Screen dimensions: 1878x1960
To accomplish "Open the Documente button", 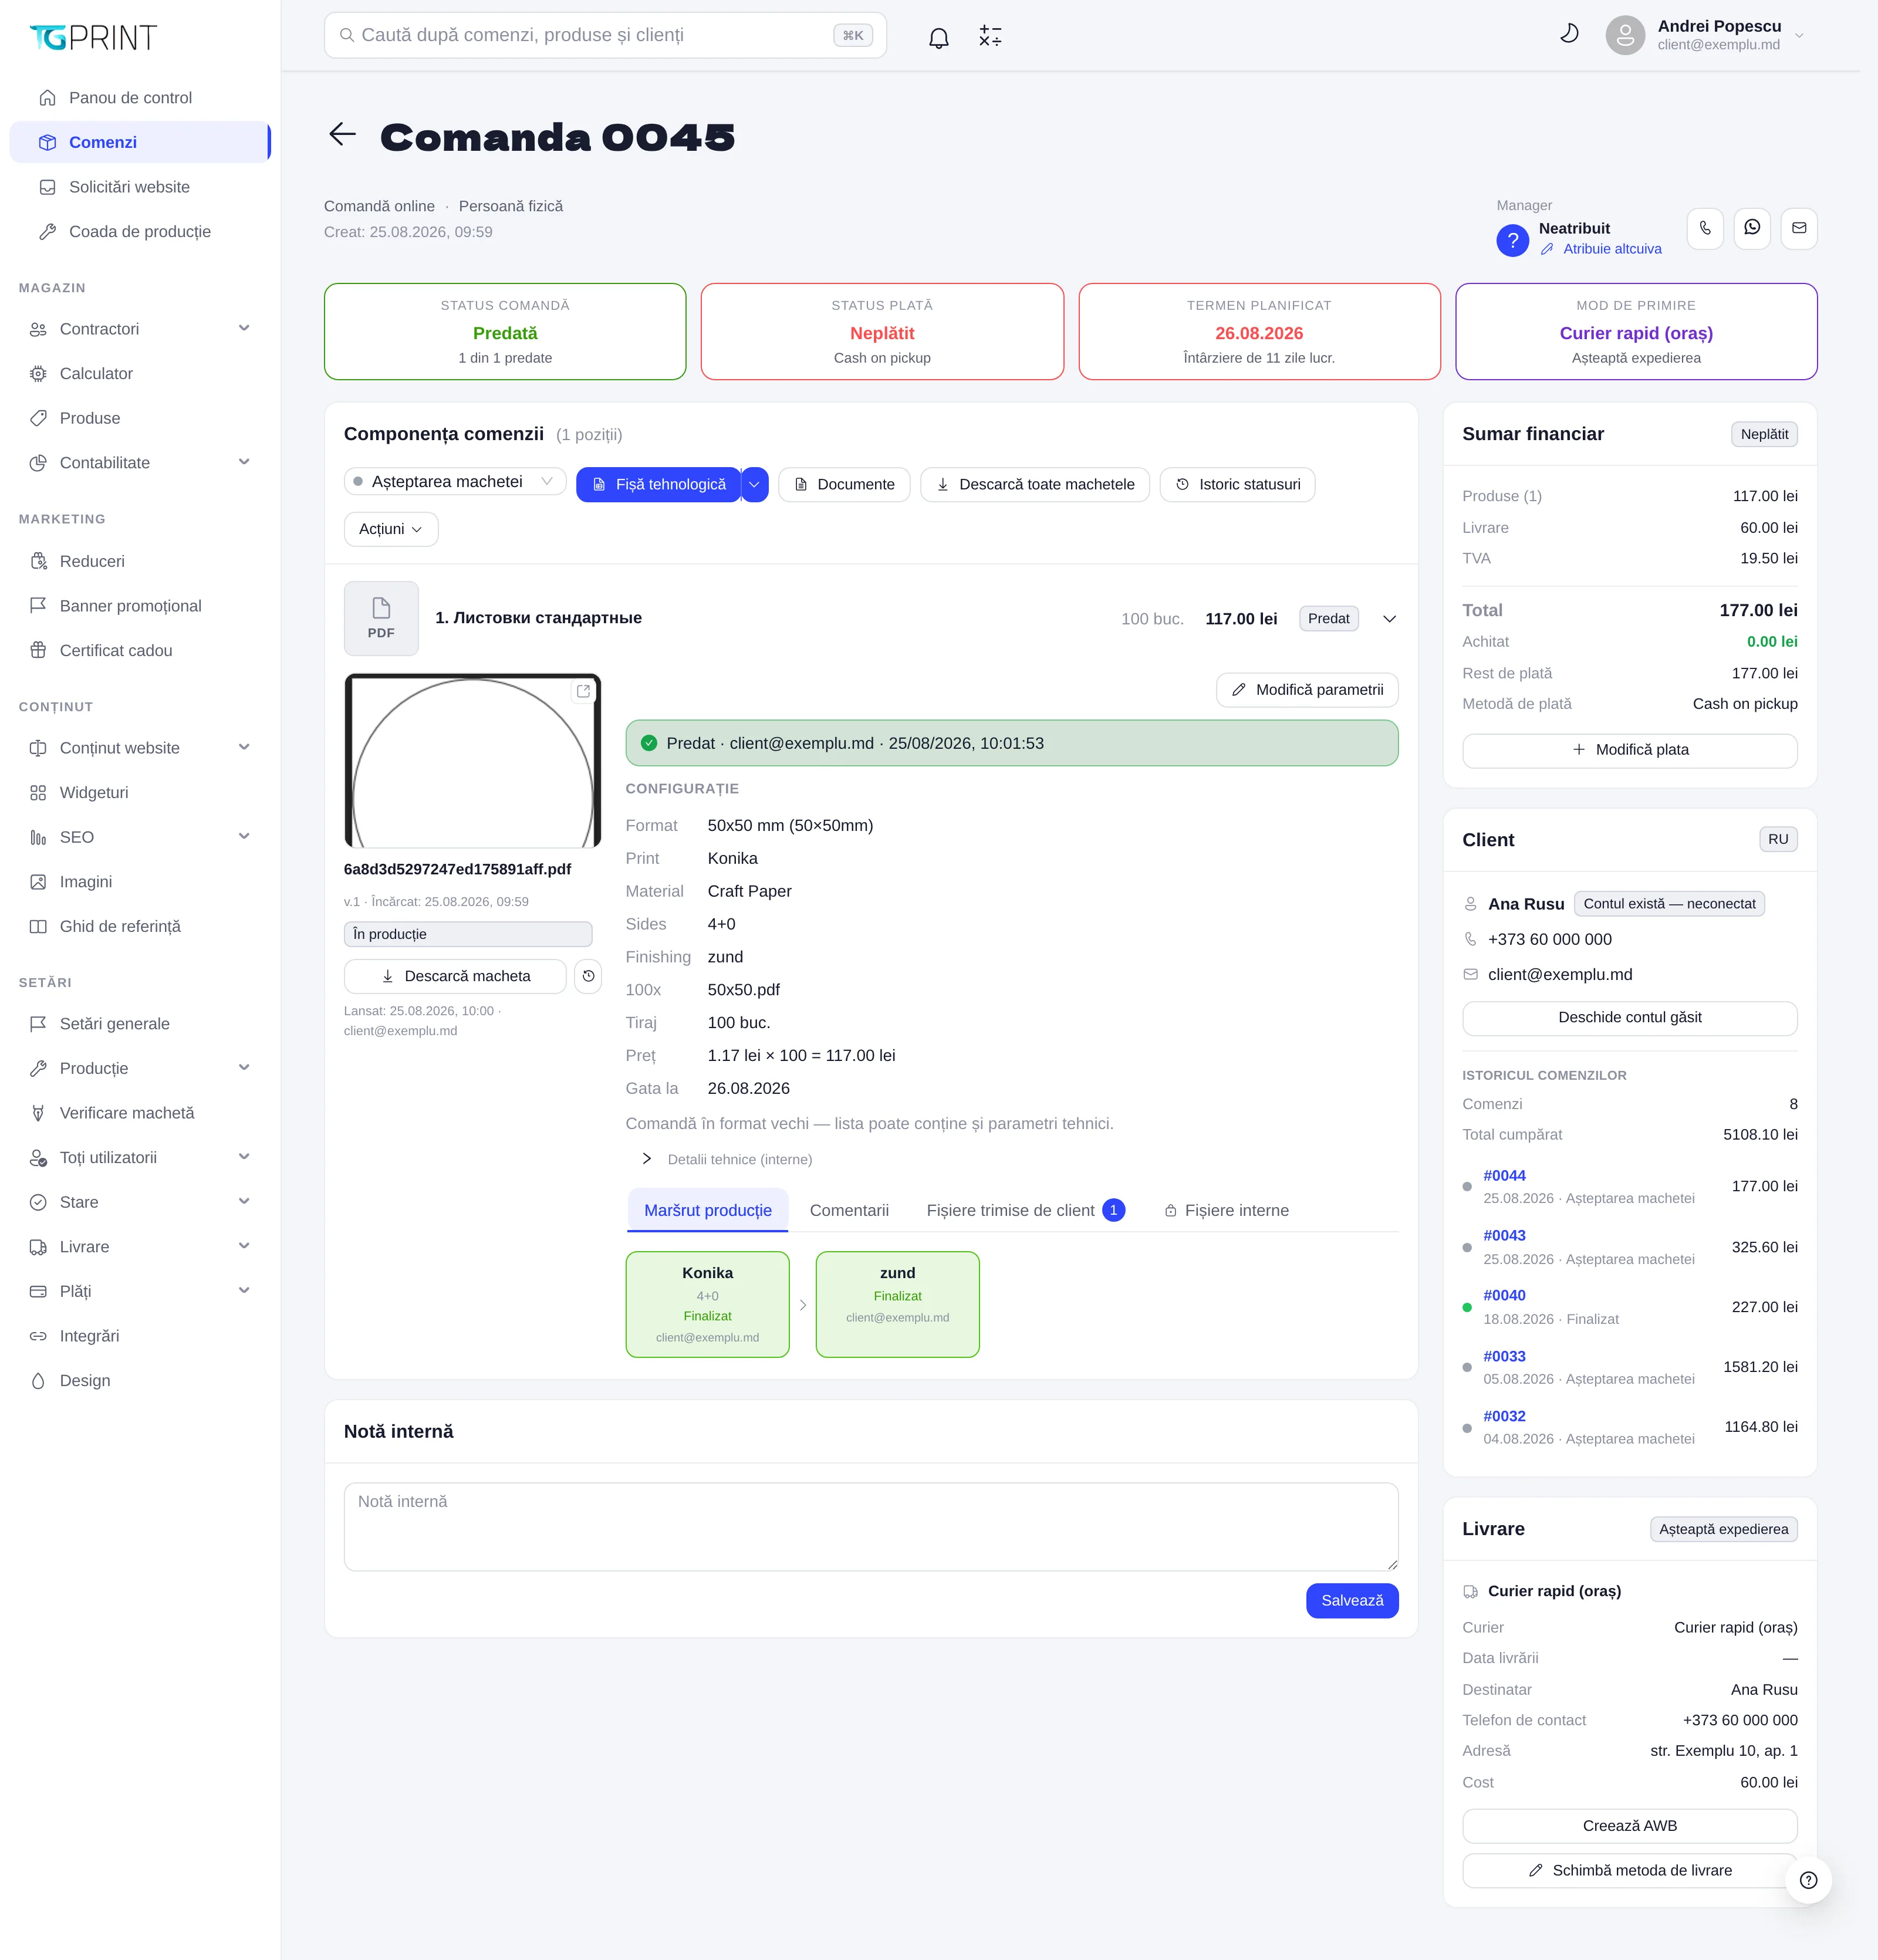I will (x=844, y=485).
